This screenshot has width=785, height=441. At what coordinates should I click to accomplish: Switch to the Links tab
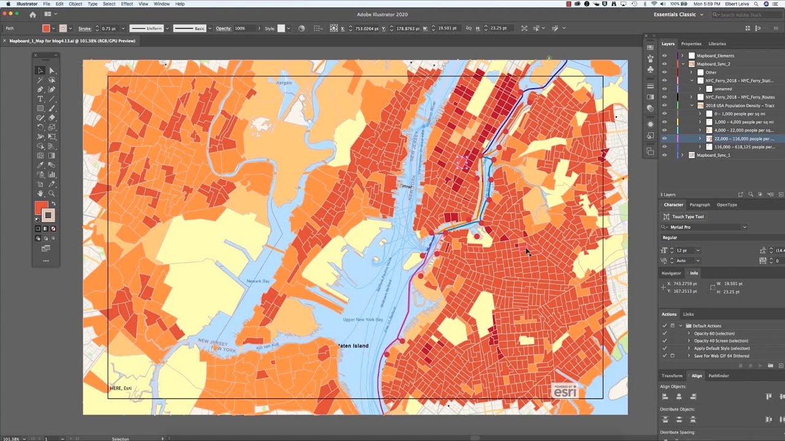point(688,314)
